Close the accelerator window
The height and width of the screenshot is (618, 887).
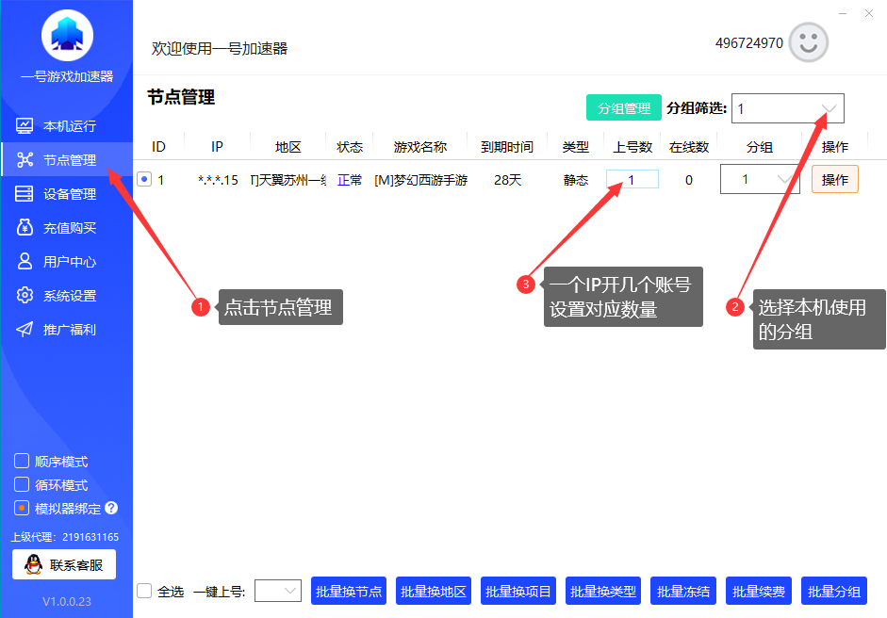869,13
